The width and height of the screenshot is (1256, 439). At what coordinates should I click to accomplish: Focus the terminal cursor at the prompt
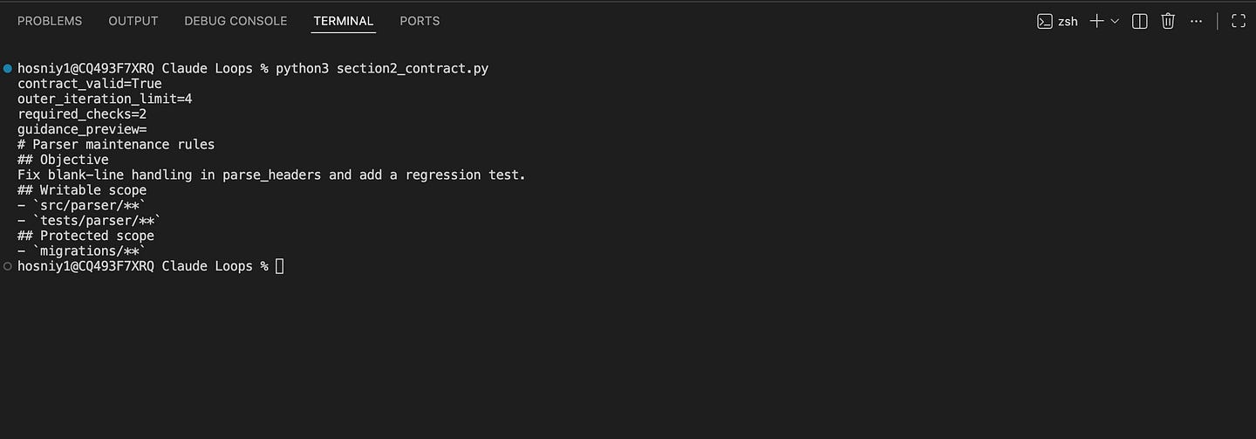(279, 266)
